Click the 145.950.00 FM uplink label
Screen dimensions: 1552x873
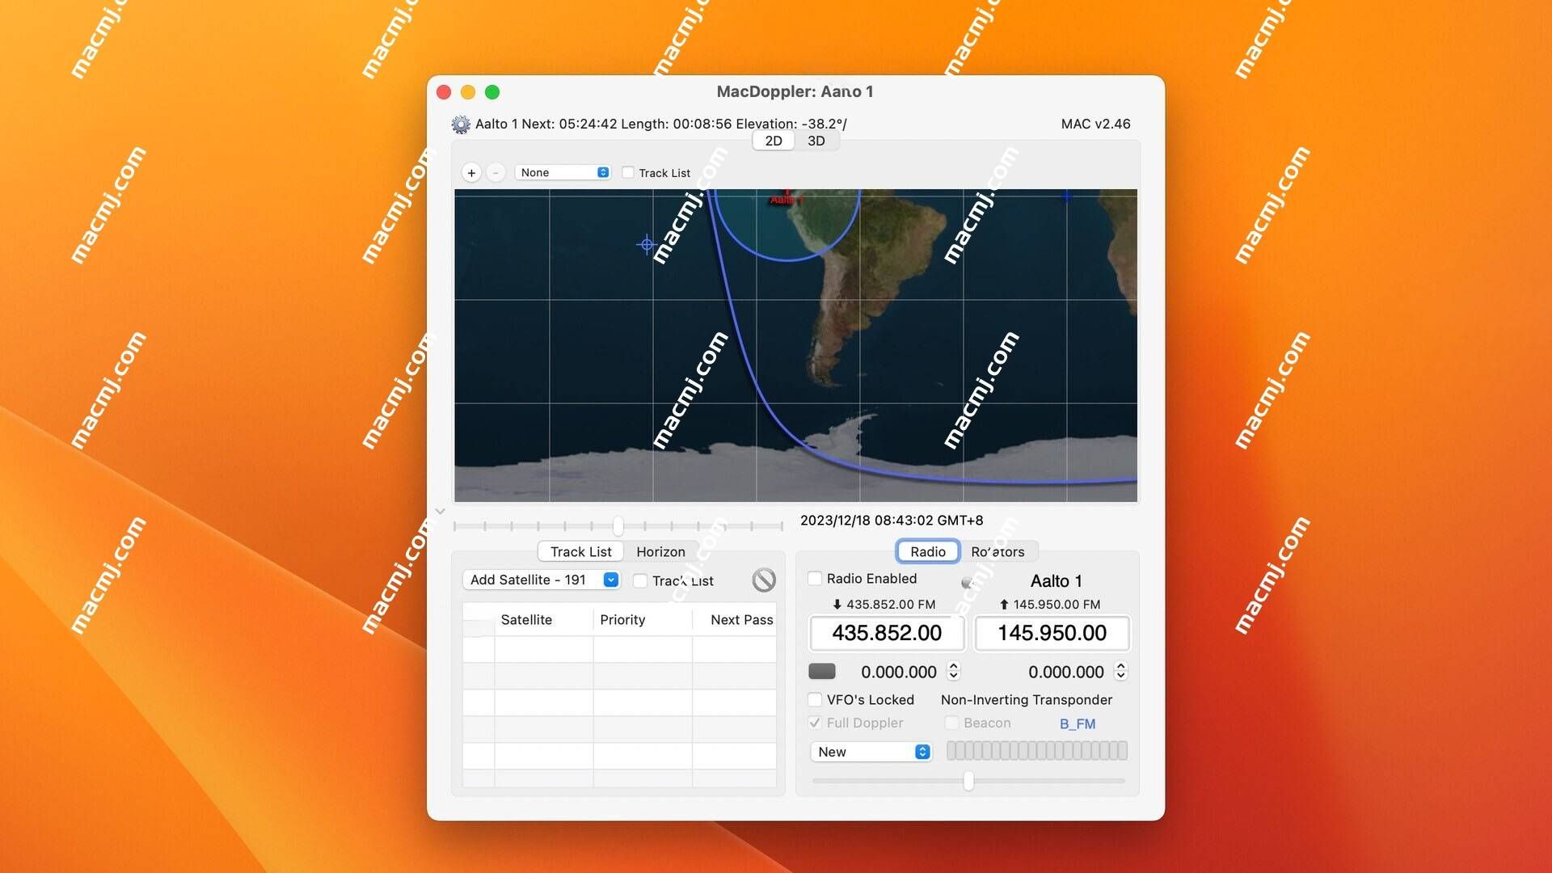(1049, 604)
